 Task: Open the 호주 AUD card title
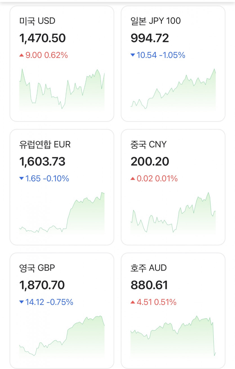point(149,268)
